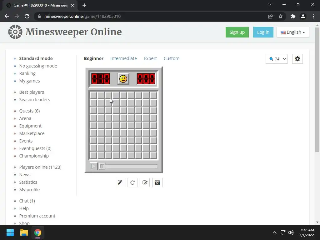320x240 pixels.
Task: Close the Minesweeper game tab
Action: (72, 5)
